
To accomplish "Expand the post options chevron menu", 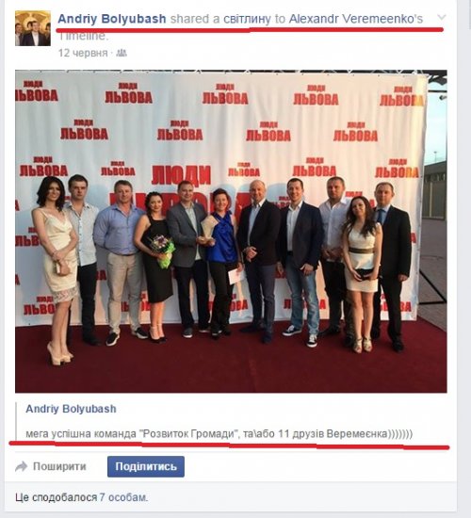I will pyautogui.click(x=441, y=17).
